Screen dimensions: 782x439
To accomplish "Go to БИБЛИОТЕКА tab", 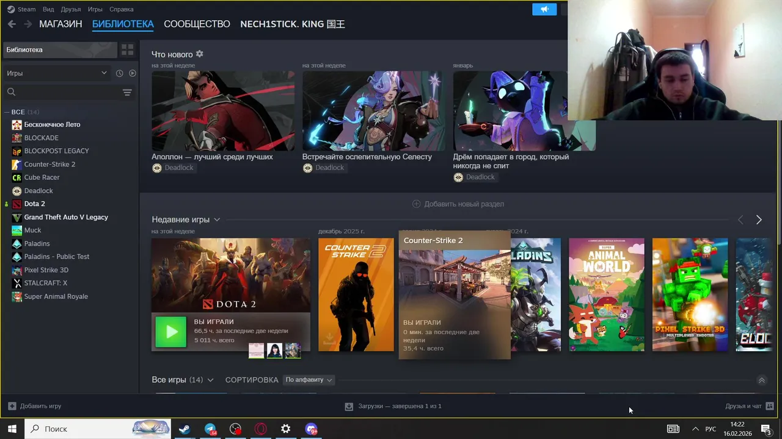I will [123, 24].
